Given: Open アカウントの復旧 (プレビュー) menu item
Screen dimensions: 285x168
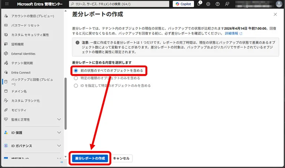Looking at the screenshot, I should tap(33, 16).
